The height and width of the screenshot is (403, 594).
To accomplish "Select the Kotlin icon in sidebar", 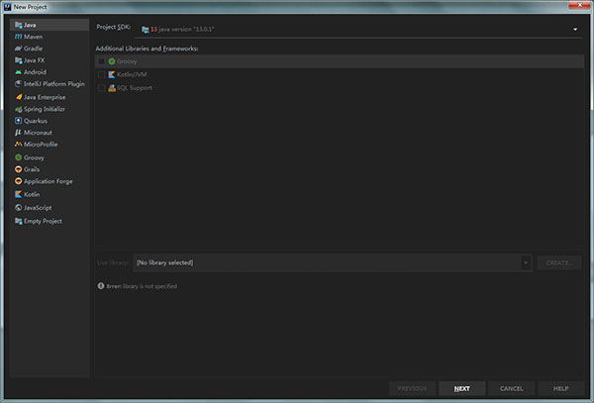I will tap(18, 194).
